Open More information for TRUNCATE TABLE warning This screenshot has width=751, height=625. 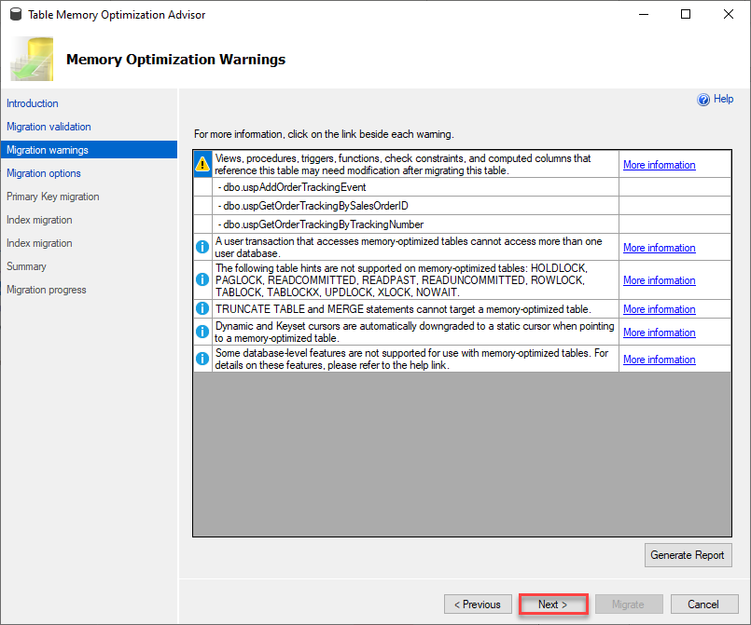tap(659, 309)
